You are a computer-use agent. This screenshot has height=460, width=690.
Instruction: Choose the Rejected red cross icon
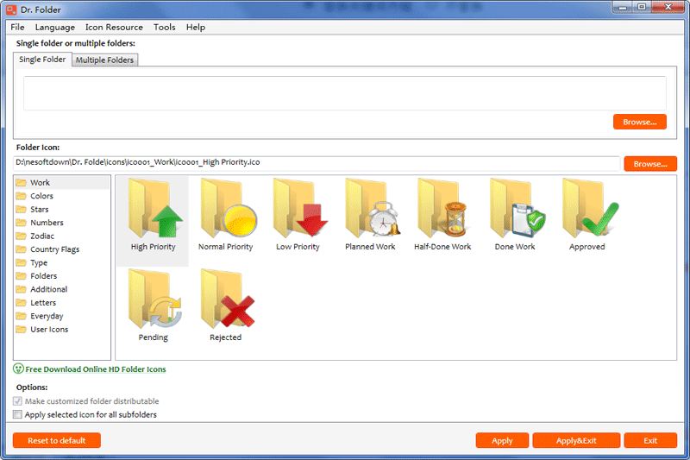click(x=225, y=306)
